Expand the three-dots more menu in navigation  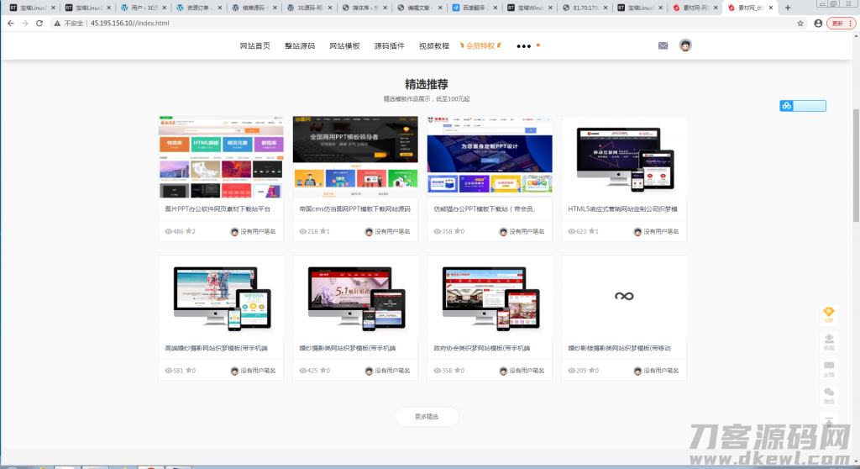524,46
